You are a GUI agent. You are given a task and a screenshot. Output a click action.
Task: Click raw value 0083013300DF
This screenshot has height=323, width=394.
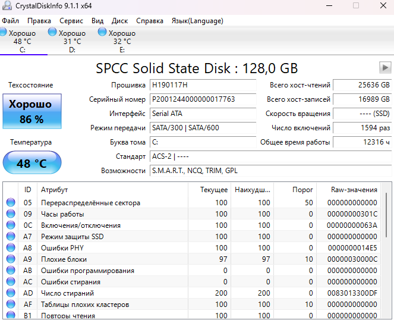click(352, 293)
